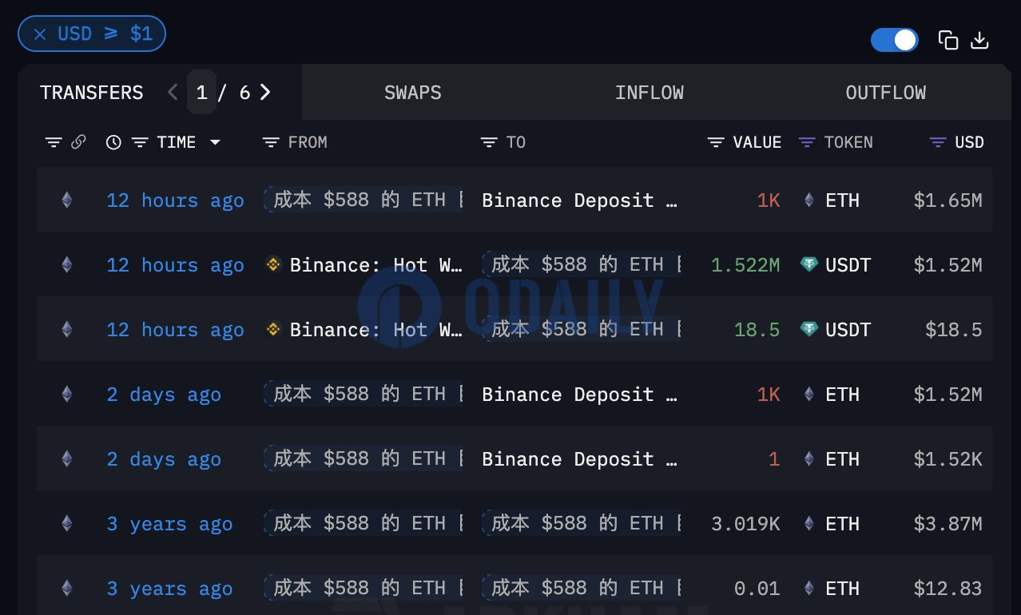
Task: Click the ETH token icon in the $1.52K row
Action: tap(809, 458)
